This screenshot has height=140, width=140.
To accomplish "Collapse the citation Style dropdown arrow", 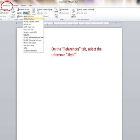I will coord(29,13).
